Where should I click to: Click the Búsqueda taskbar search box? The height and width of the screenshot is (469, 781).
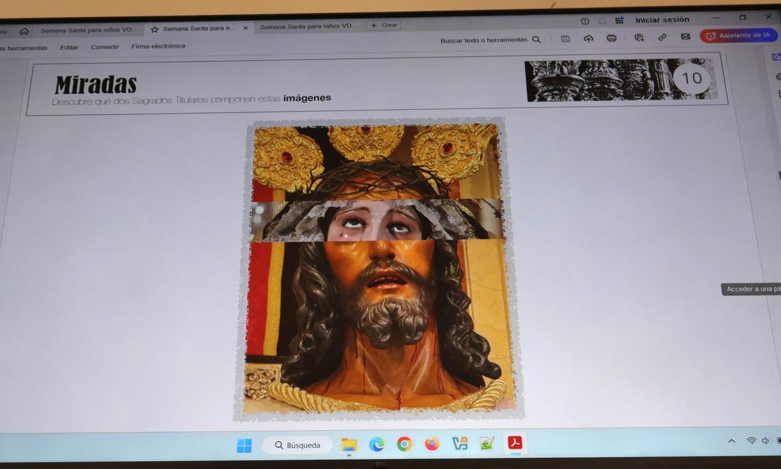tap(297, 445)
